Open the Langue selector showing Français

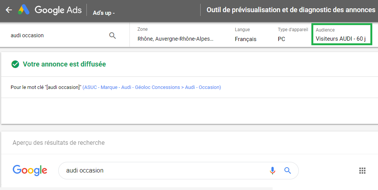246,39
